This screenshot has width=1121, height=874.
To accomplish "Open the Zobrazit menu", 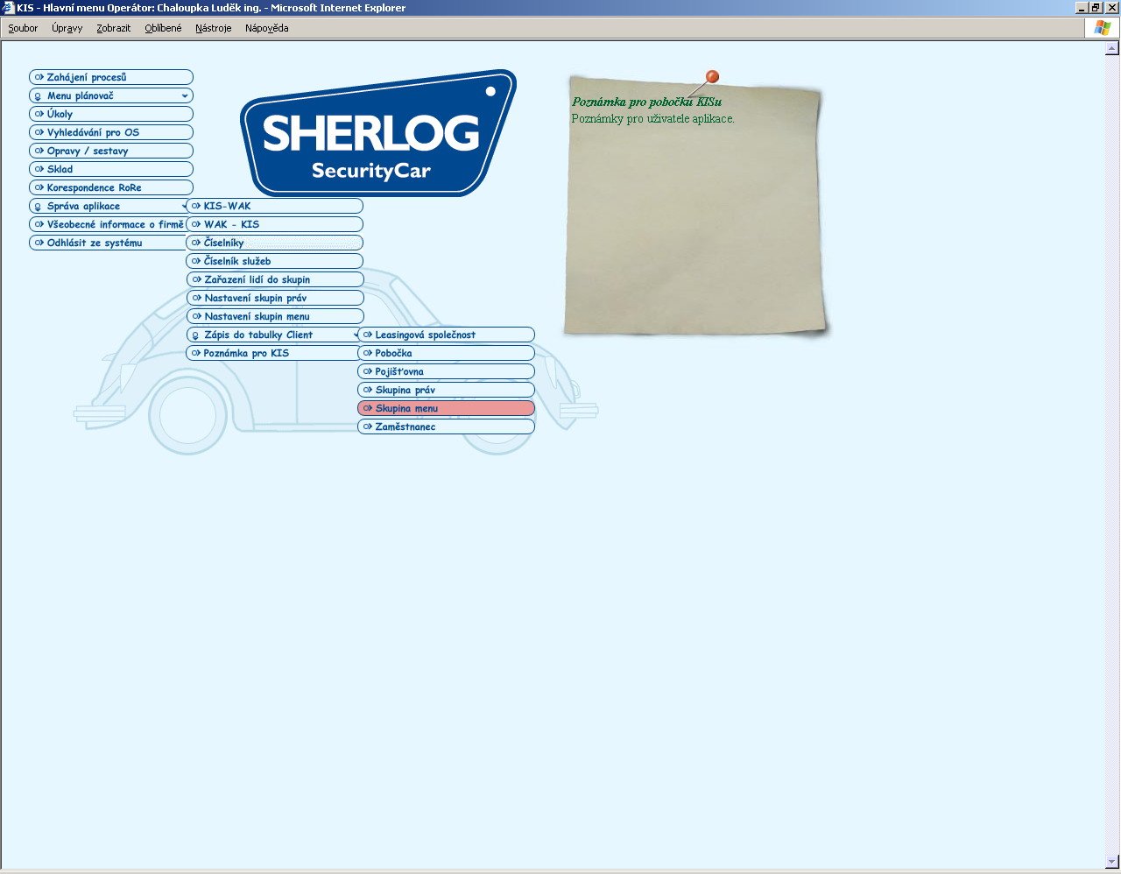I will click(114, 28).
